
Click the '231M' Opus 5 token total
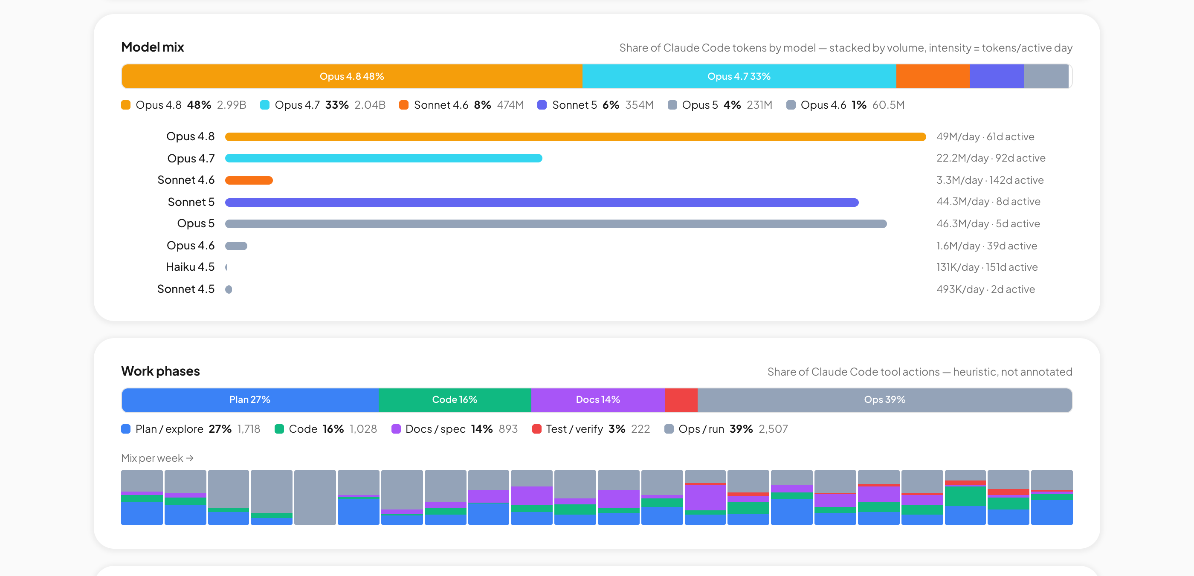pyautogui.click(x=759, y=105)
